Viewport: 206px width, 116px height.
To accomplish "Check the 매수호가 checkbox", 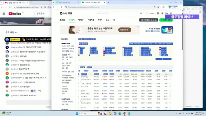I will click(x=89, y=47).
